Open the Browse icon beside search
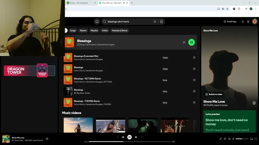The image size is (259, 145). click(x=161, y=21)
